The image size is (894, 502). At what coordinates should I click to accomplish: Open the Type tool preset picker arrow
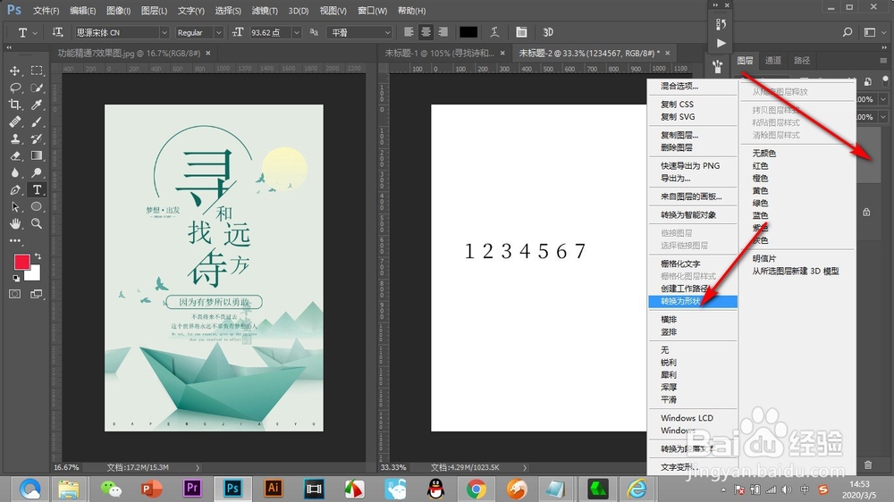click(x=35, y=32)
